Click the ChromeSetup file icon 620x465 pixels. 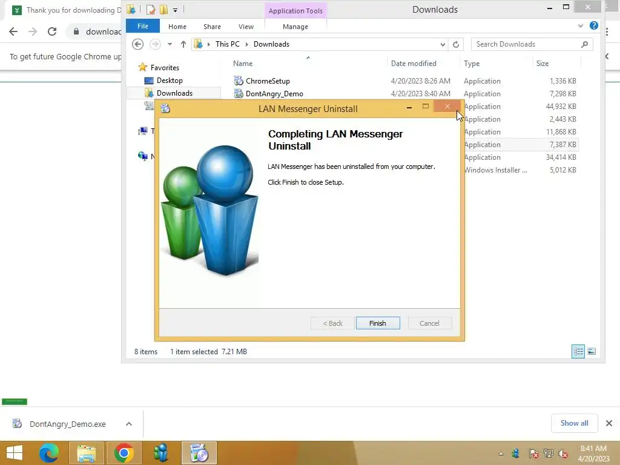tap(238, 81)
